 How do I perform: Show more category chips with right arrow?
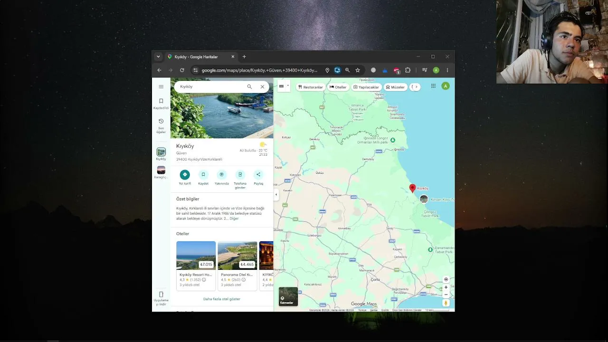click(416, 87)
